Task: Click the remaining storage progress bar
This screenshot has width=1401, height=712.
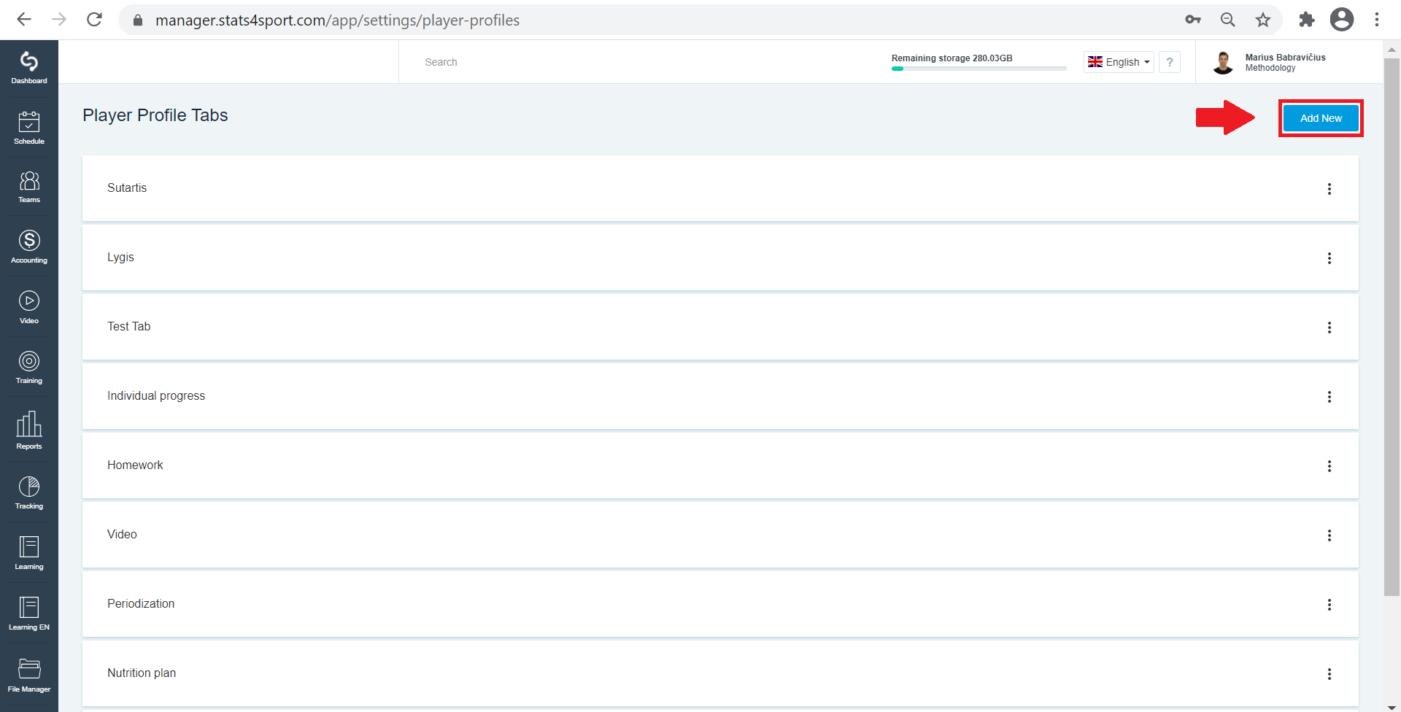Action: pos(979,69)
